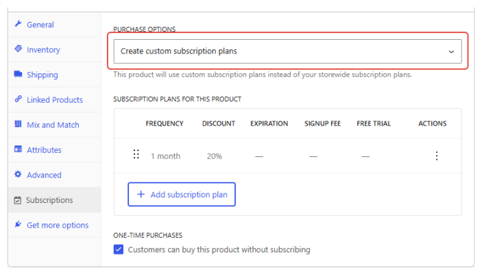Click the tag icon next to Inventory
Image resolution: width=482 pixels, height=275 pixels.
tap(18, 49)
